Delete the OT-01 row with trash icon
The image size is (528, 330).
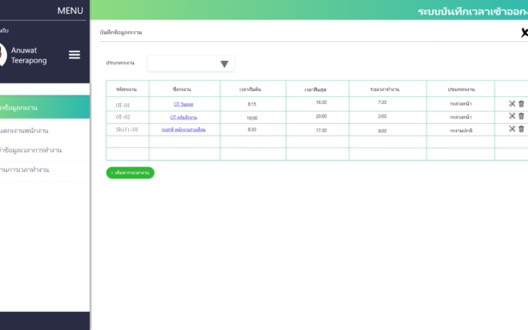tap(521, 104)
